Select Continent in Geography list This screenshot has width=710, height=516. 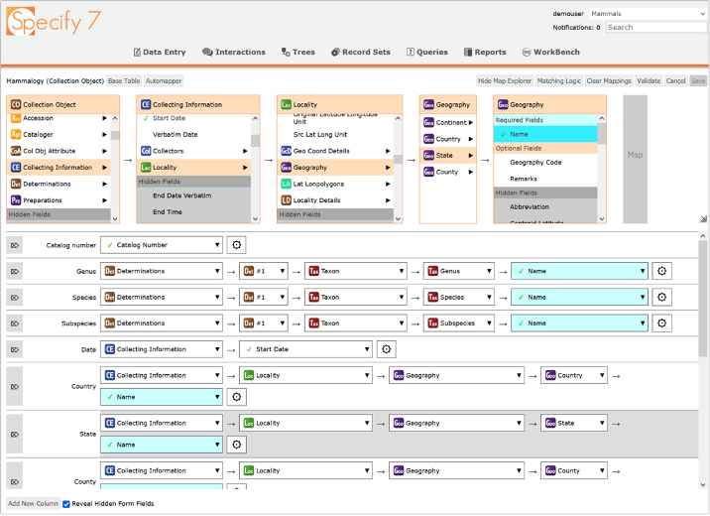(x=448, y=122)
